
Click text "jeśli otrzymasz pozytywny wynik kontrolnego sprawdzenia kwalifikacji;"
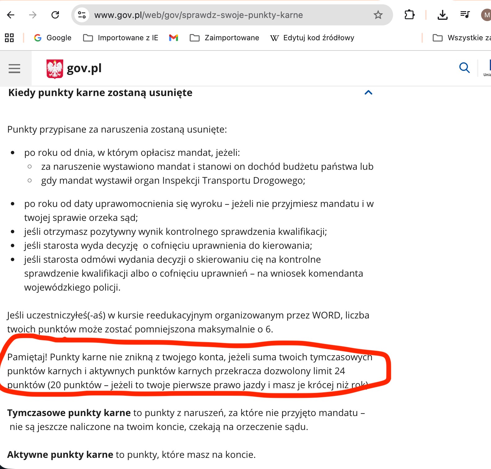[x=176, y=232]
